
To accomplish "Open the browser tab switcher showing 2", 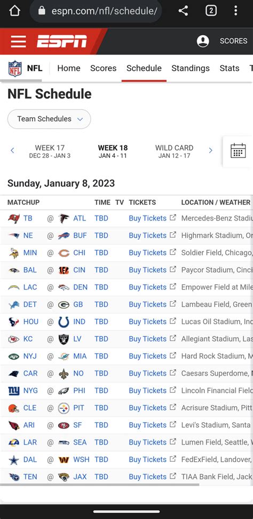I will pyautogui.click(x=211, y=11).
